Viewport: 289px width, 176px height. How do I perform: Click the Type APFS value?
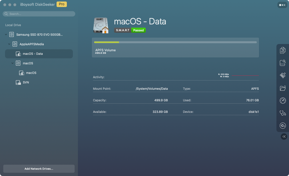pos(255,89)
